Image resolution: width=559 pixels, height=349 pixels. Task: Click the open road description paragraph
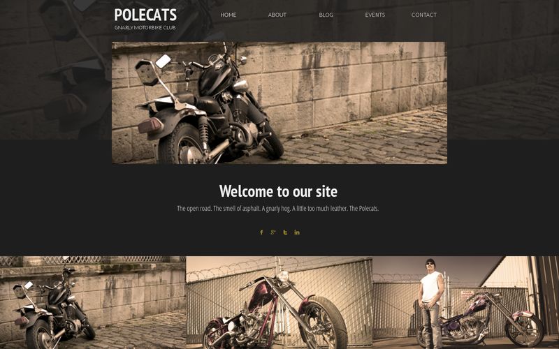click(x=277, y=208)
